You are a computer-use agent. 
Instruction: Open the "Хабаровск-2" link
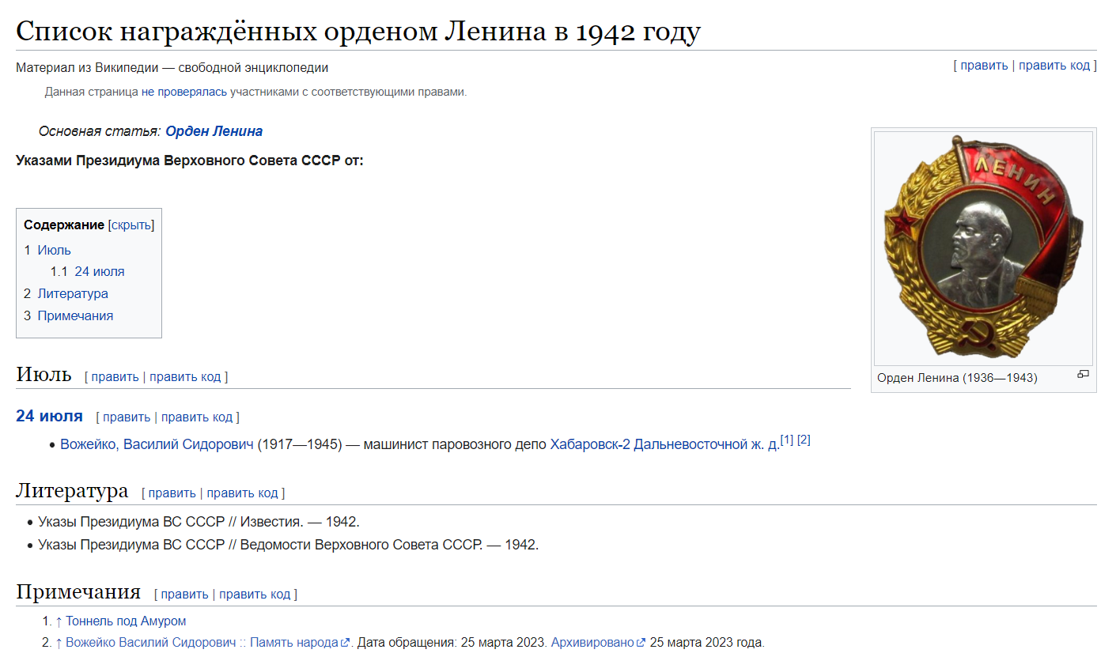pyautogui.click(x=590, y=444)
